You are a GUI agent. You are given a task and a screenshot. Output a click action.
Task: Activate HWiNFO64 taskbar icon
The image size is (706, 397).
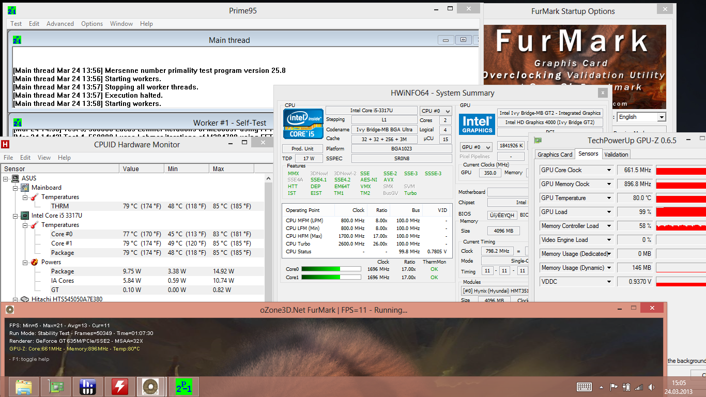[88, 387]
